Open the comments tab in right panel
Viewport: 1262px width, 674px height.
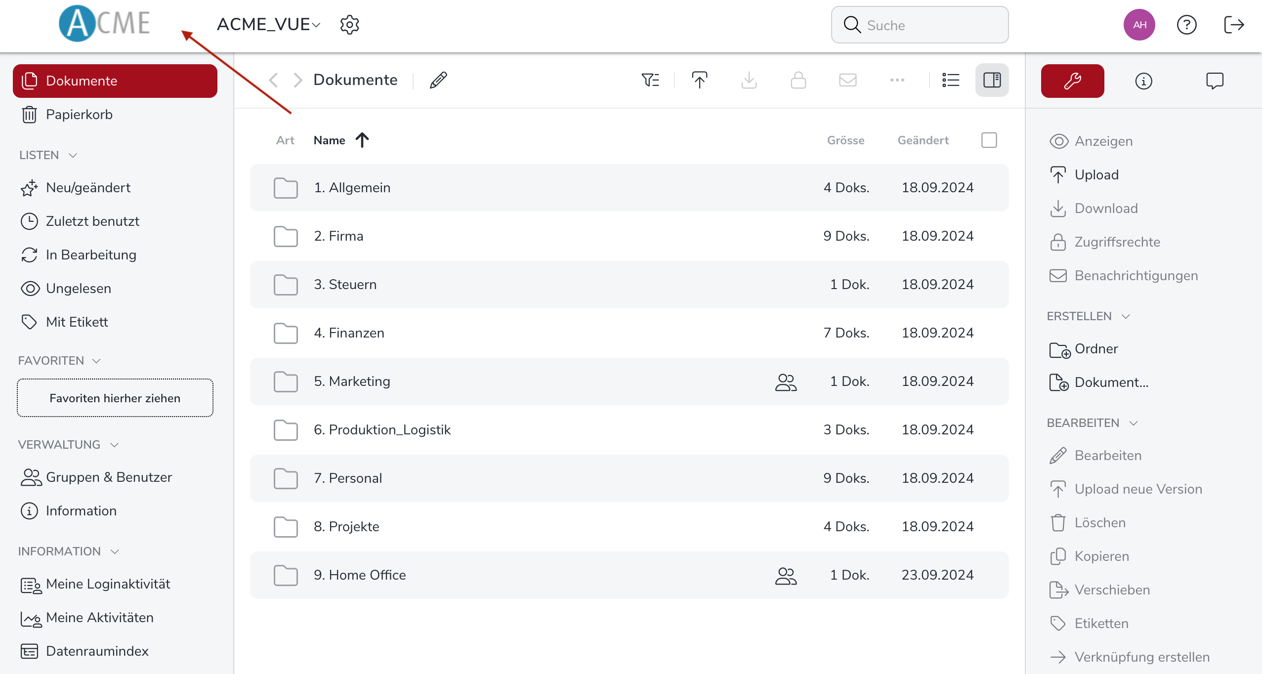(1215, 81)
